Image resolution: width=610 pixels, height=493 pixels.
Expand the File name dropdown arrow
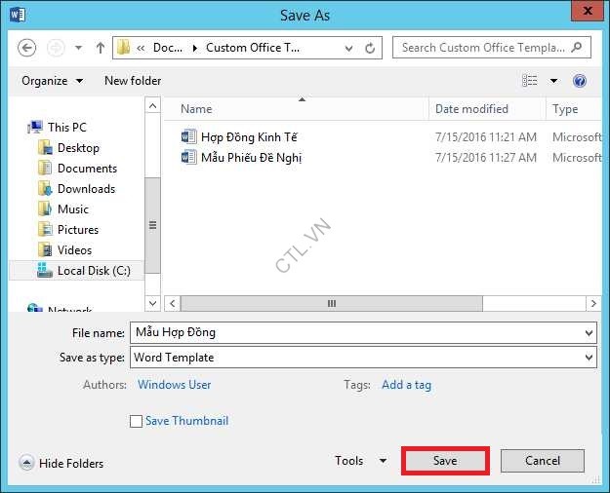click(589, 333)
